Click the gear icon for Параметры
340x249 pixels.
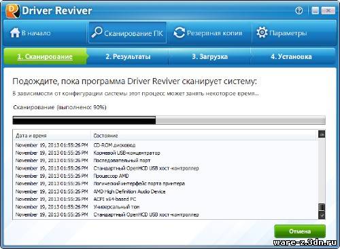pos(262,33)
